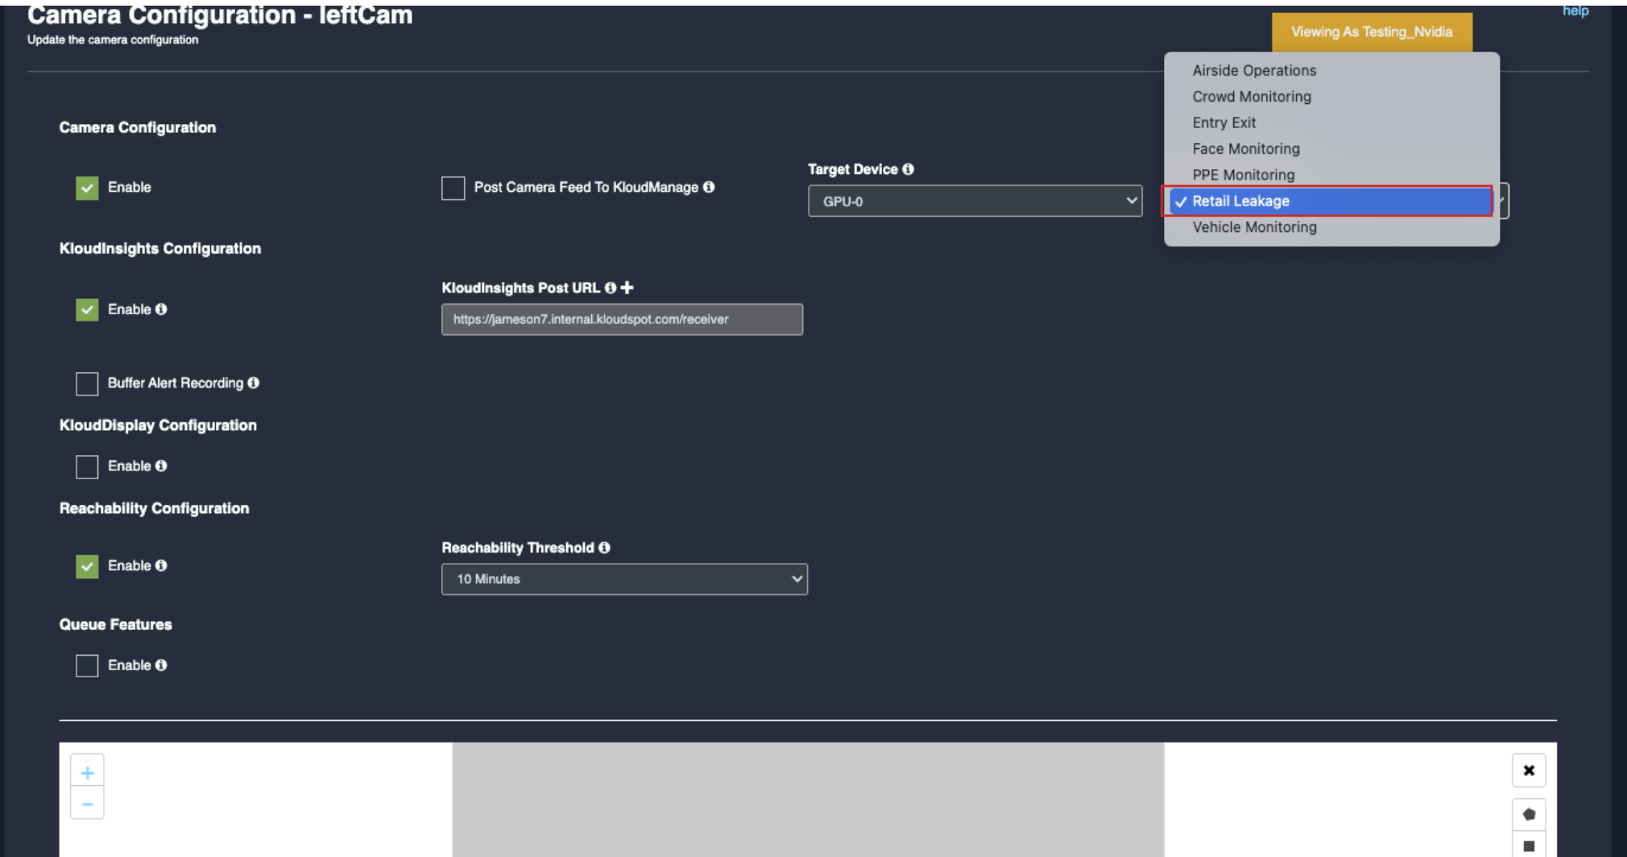Pick Vehicle Monitoring option
The image size is (1627, 857).
[1331, 227]
